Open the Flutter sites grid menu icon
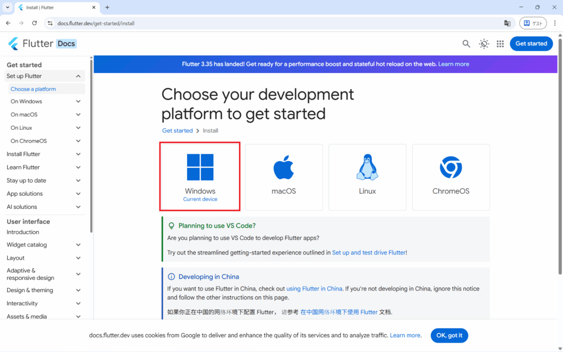Image resolution: width=563 pixels, height=352 pixels. 500,44
